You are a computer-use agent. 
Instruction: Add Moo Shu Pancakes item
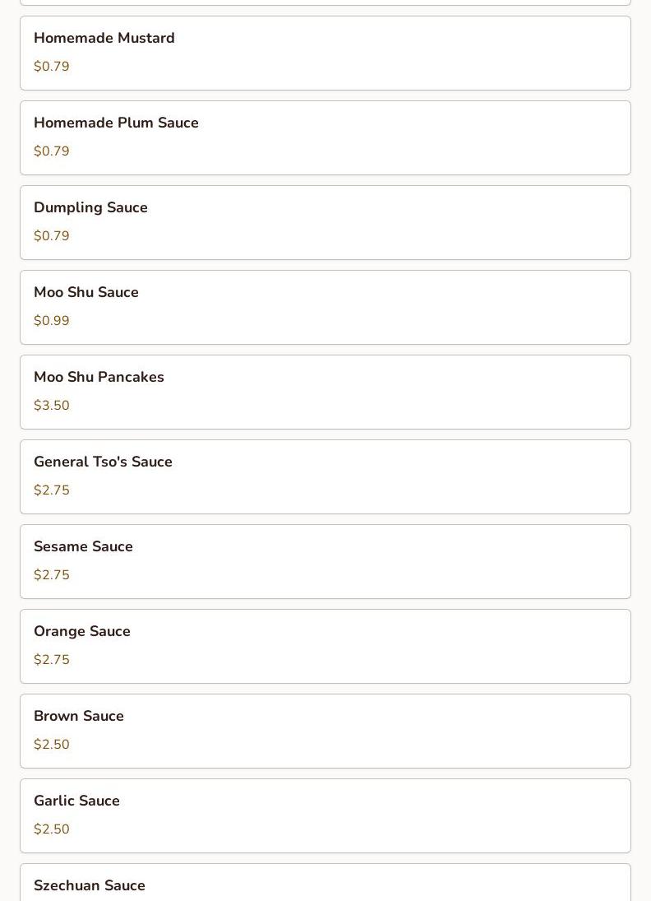pyautogui.click(x=325, y=392)
